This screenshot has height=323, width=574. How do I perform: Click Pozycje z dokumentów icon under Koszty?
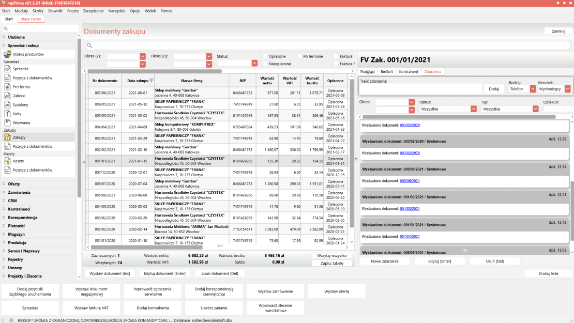7,170
